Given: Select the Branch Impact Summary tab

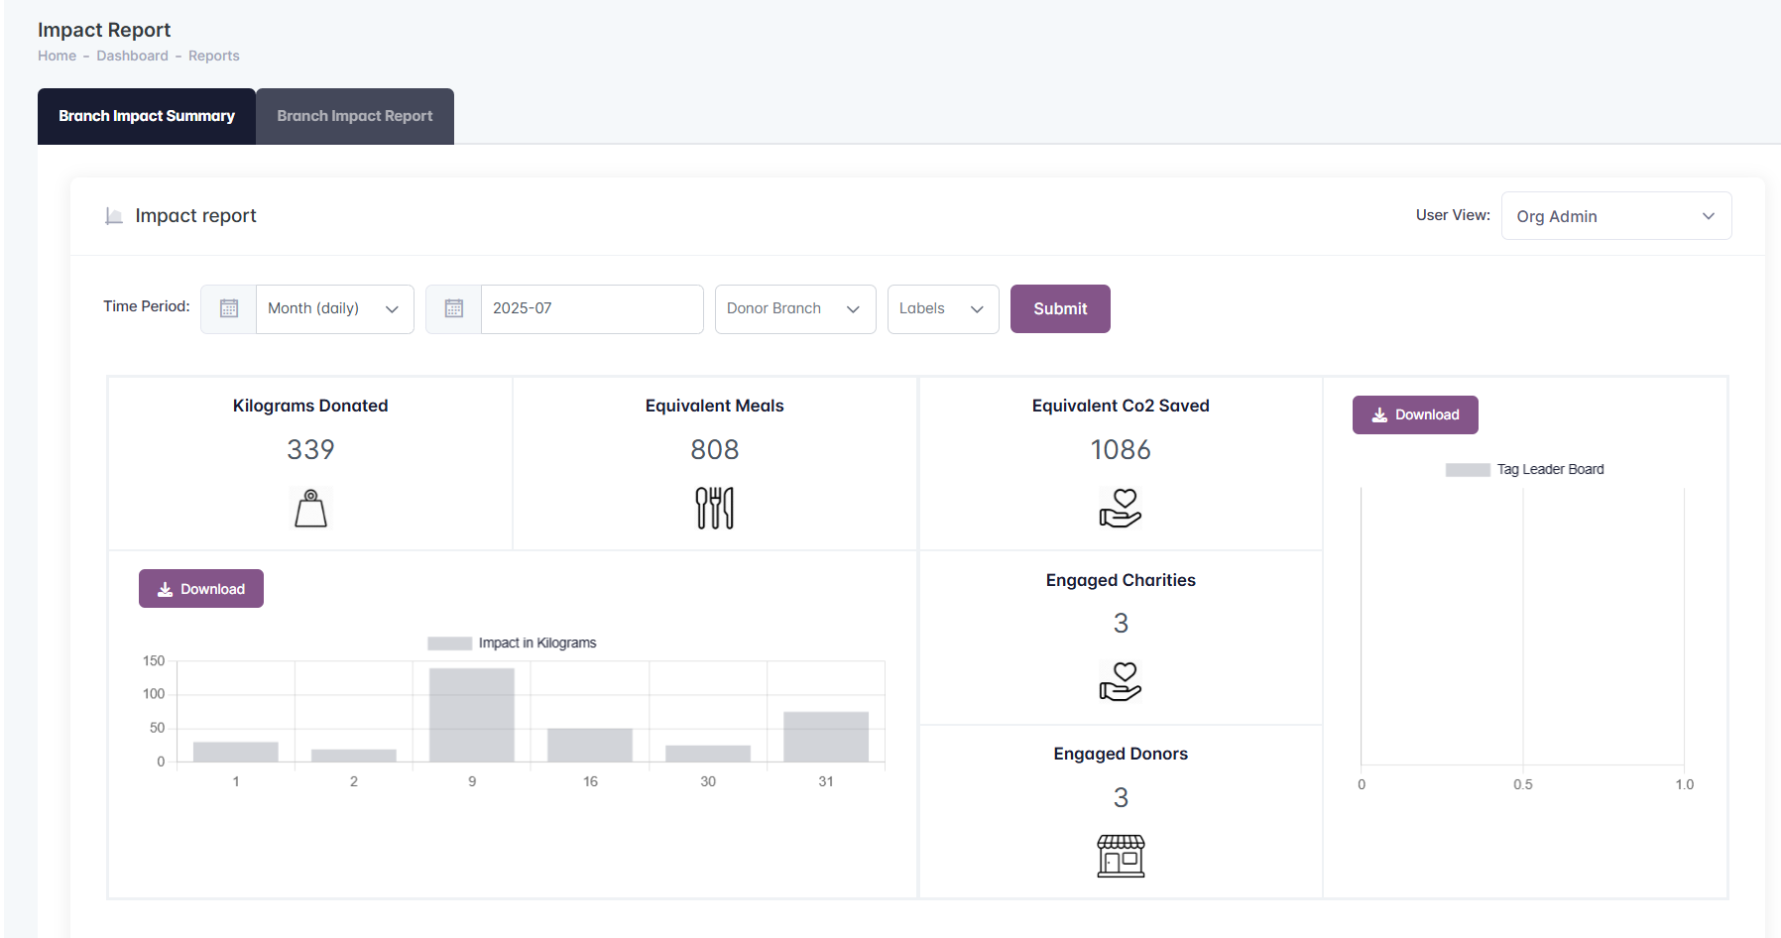Looking at the screenshot, I should [x=147, y=117].
